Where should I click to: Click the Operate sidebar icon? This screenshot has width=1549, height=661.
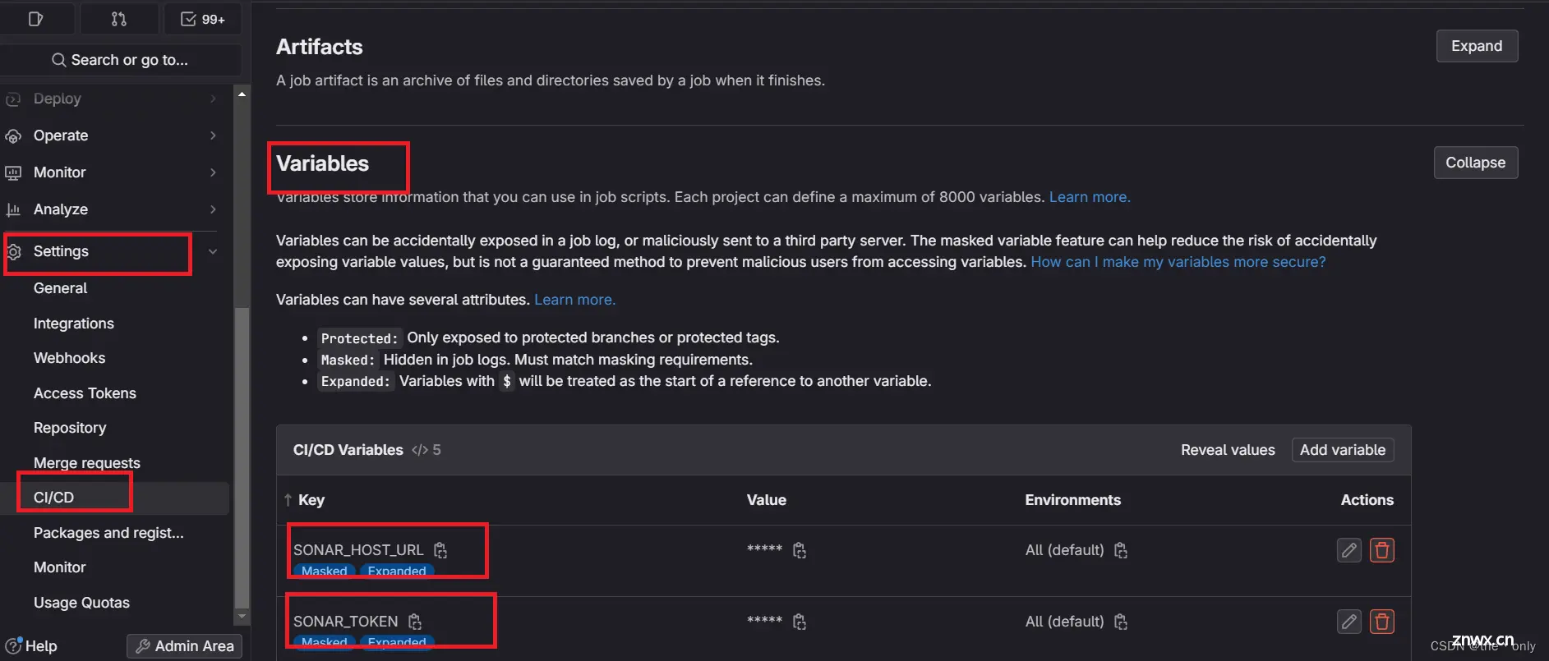(x=13, y=135)
